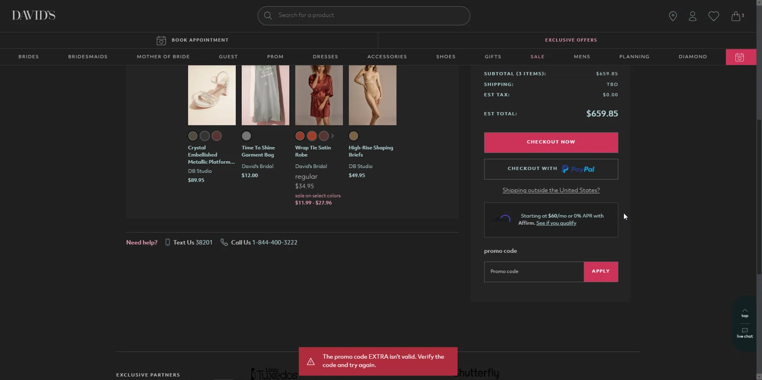This screenshot has height=380, width=762.
Task: Click the Text Us phone icon
Action: tap(167, 243)
